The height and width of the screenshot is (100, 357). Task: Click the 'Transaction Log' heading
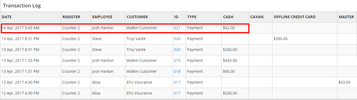tap(22, 6)
